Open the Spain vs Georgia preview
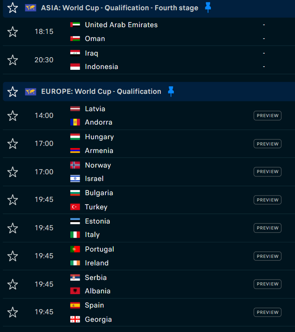 coord(267,312)
